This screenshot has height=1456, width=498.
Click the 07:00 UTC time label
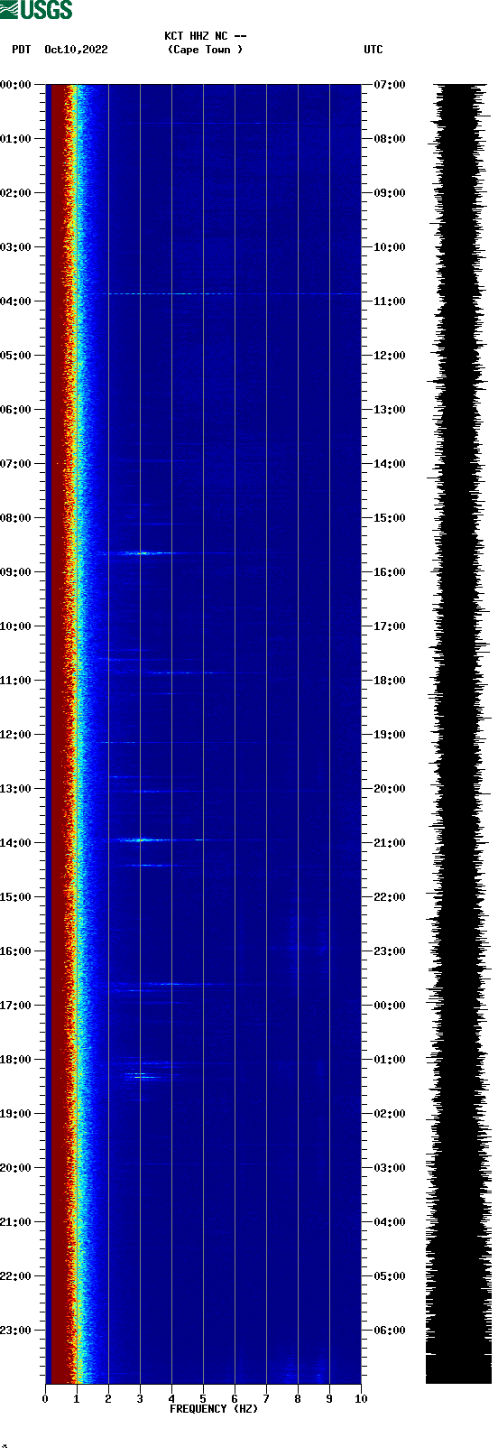[389, 85]
